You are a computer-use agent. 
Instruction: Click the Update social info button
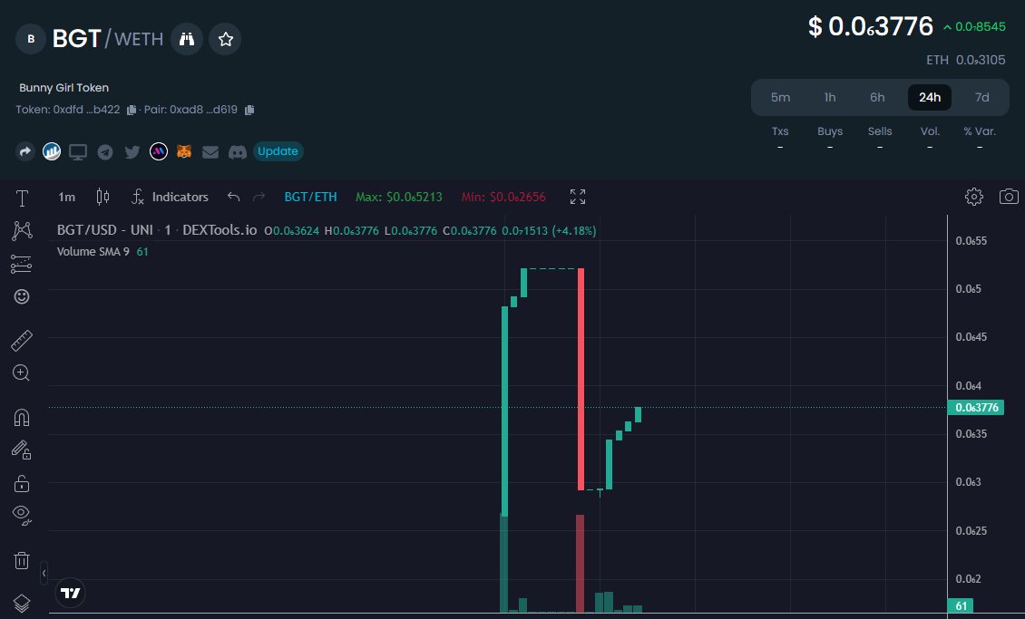pos(278,151)
